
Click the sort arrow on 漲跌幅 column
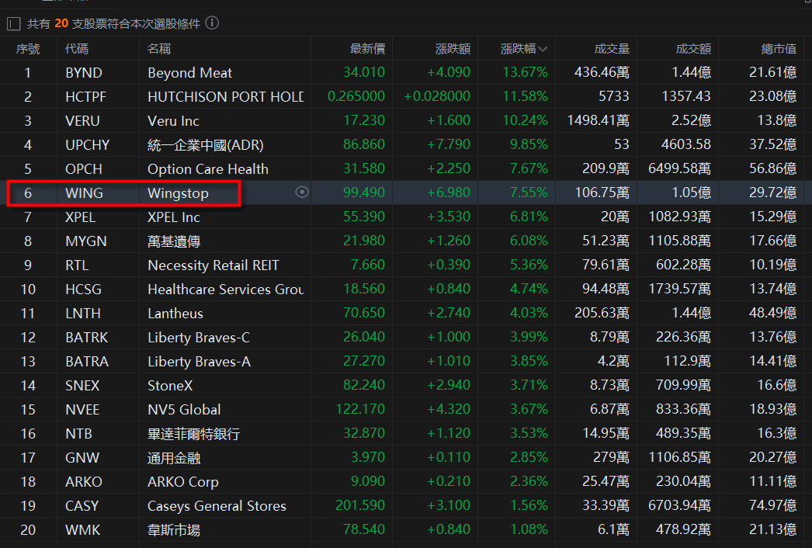pyautogui.click(x=543, y=49)
